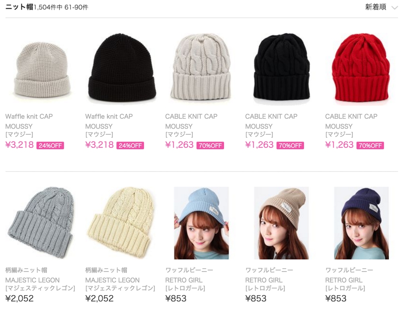
Task: Open the gray Waffle knit CAP photo
Action: pos(42,70)
